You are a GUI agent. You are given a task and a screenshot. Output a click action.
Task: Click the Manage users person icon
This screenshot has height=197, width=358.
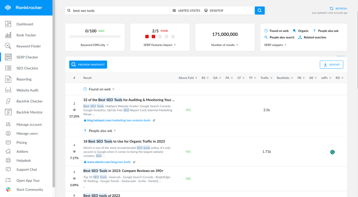coord(8,133)
